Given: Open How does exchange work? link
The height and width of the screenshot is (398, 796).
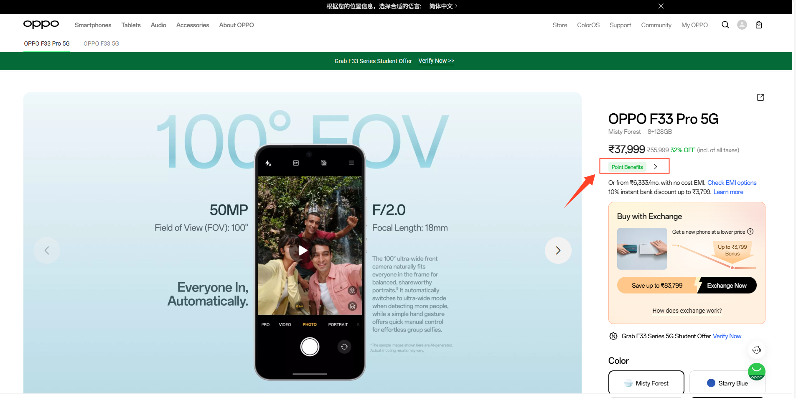Looking at the screenshot, I should tap(687, 311).
